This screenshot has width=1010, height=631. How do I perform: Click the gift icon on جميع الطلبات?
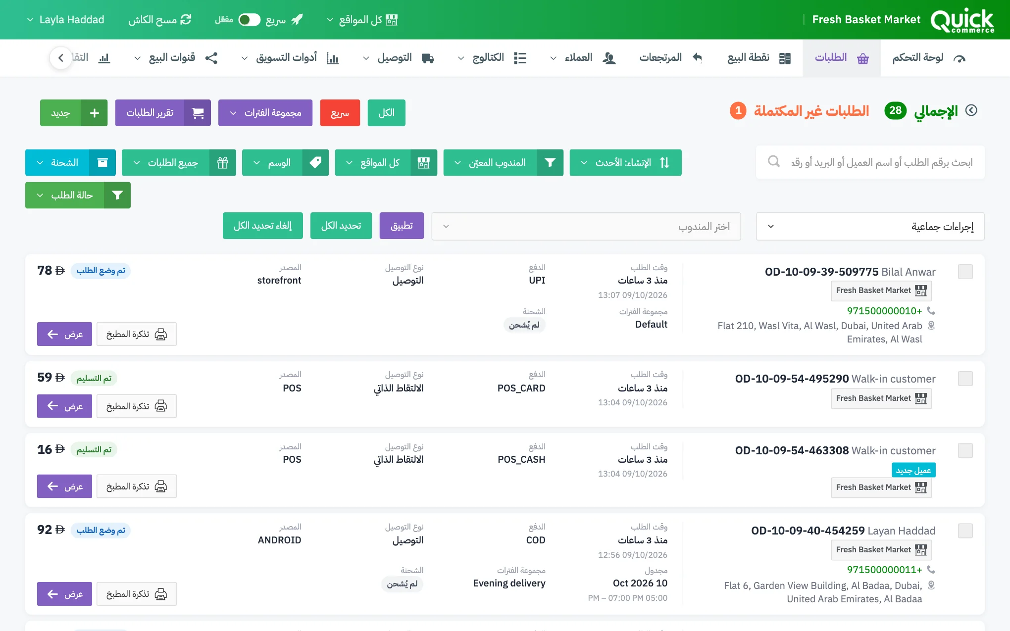pos(223,162)
